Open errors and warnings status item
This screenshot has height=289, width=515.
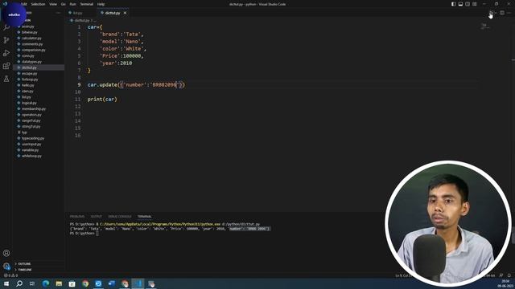click(10, 275)
